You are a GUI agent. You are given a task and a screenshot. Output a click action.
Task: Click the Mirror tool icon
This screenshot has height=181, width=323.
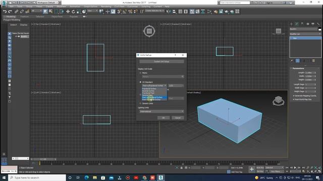tap(169, 12)
